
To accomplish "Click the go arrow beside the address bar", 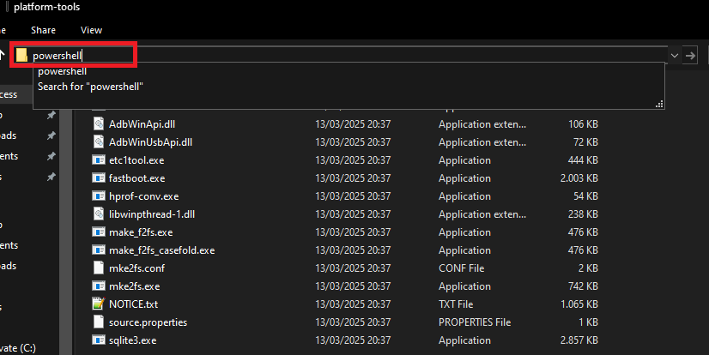I will coord(690,56).
